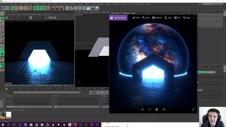Select the Rotate tool in top toolbar

pos(25,8)
